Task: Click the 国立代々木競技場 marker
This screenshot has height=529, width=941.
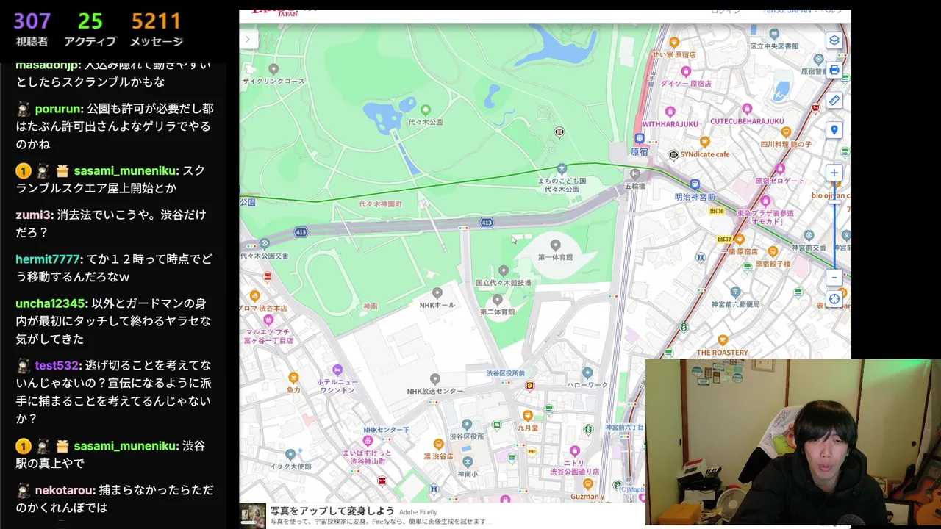Action: point(504,271)
